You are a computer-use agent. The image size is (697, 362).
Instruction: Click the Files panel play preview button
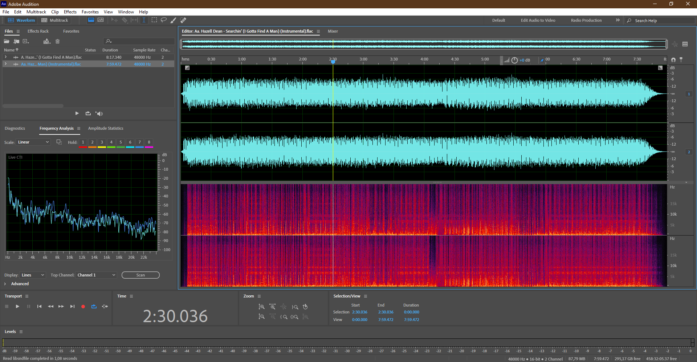(77, 113)
